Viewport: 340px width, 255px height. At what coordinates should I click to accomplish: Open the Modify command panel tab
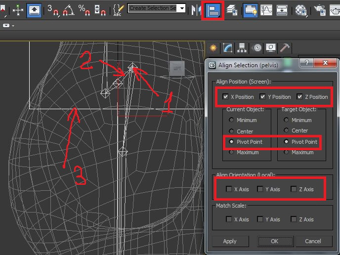pos(228,48)
